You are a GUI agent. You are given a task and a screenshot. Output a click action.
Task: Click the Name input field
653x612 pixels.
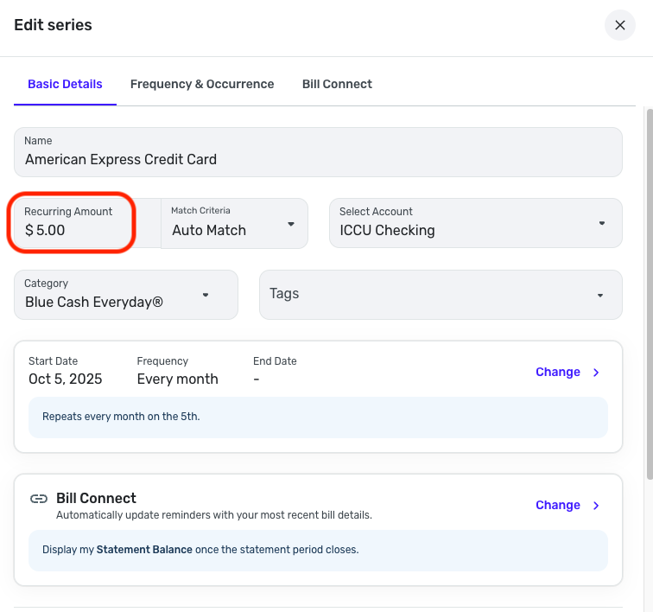coord(318,159)
